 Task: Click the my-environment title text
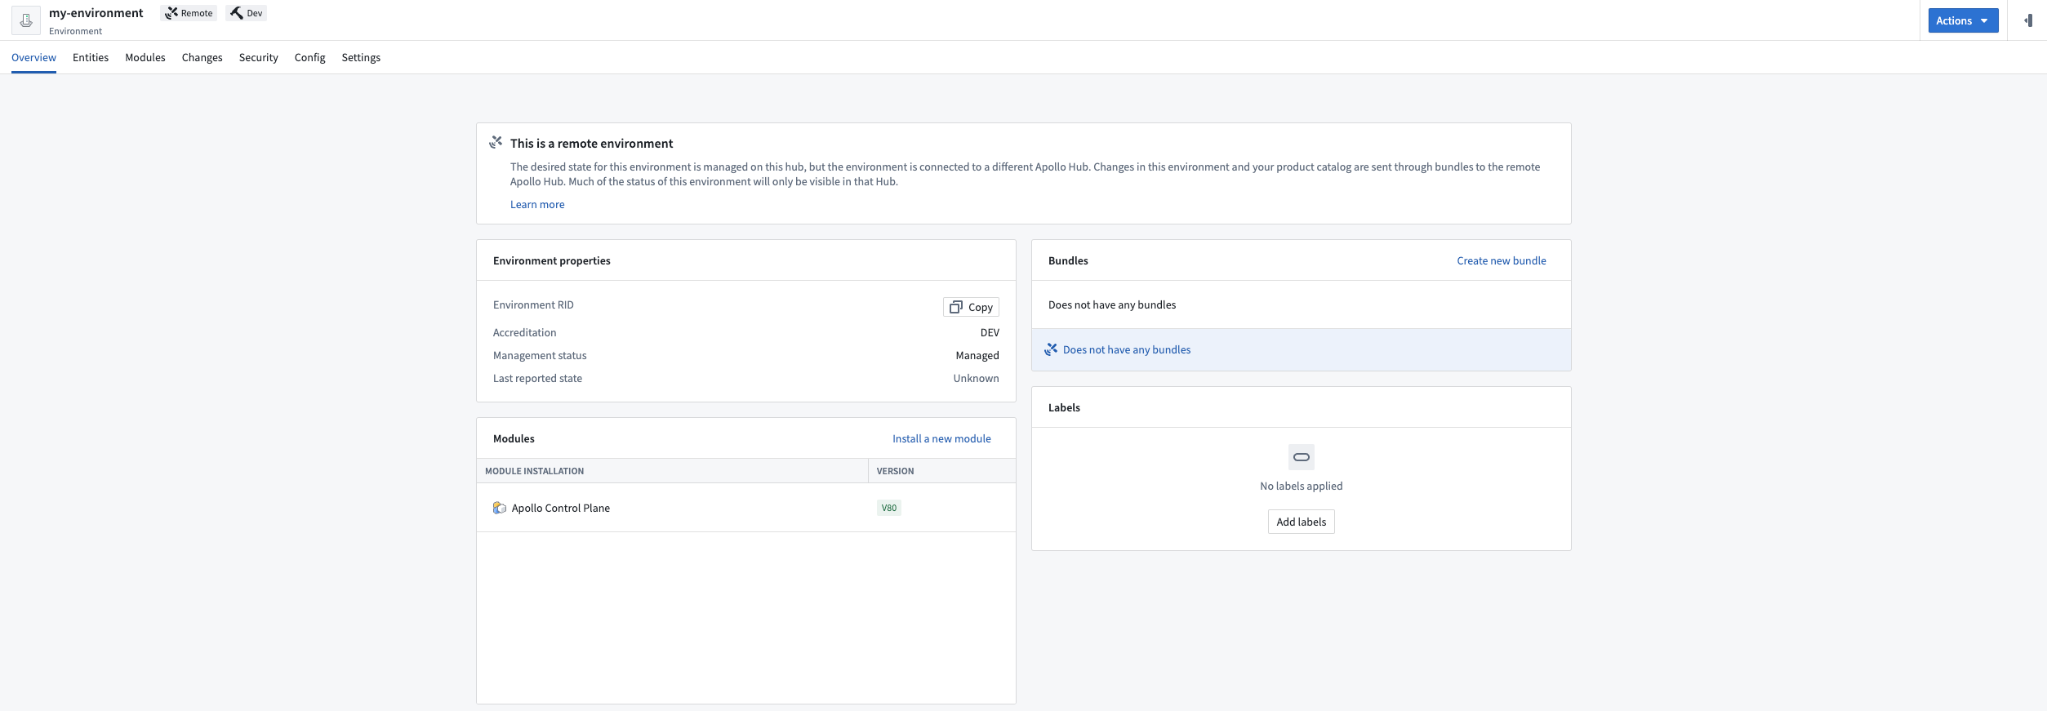[x=96, y=13]
